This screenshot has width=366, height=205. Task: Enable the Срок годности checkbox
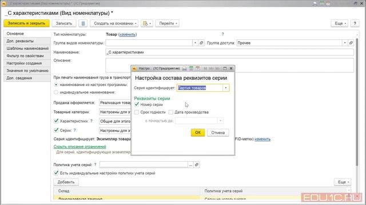[x=137, y=112]
